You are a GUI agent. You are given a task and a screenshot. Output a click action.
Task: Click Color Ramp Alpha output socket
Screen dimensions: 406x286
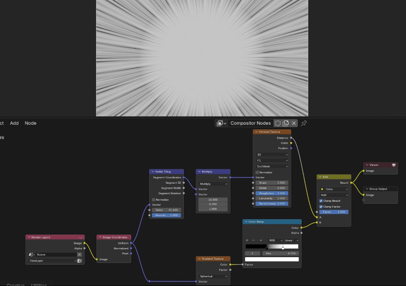302,233
